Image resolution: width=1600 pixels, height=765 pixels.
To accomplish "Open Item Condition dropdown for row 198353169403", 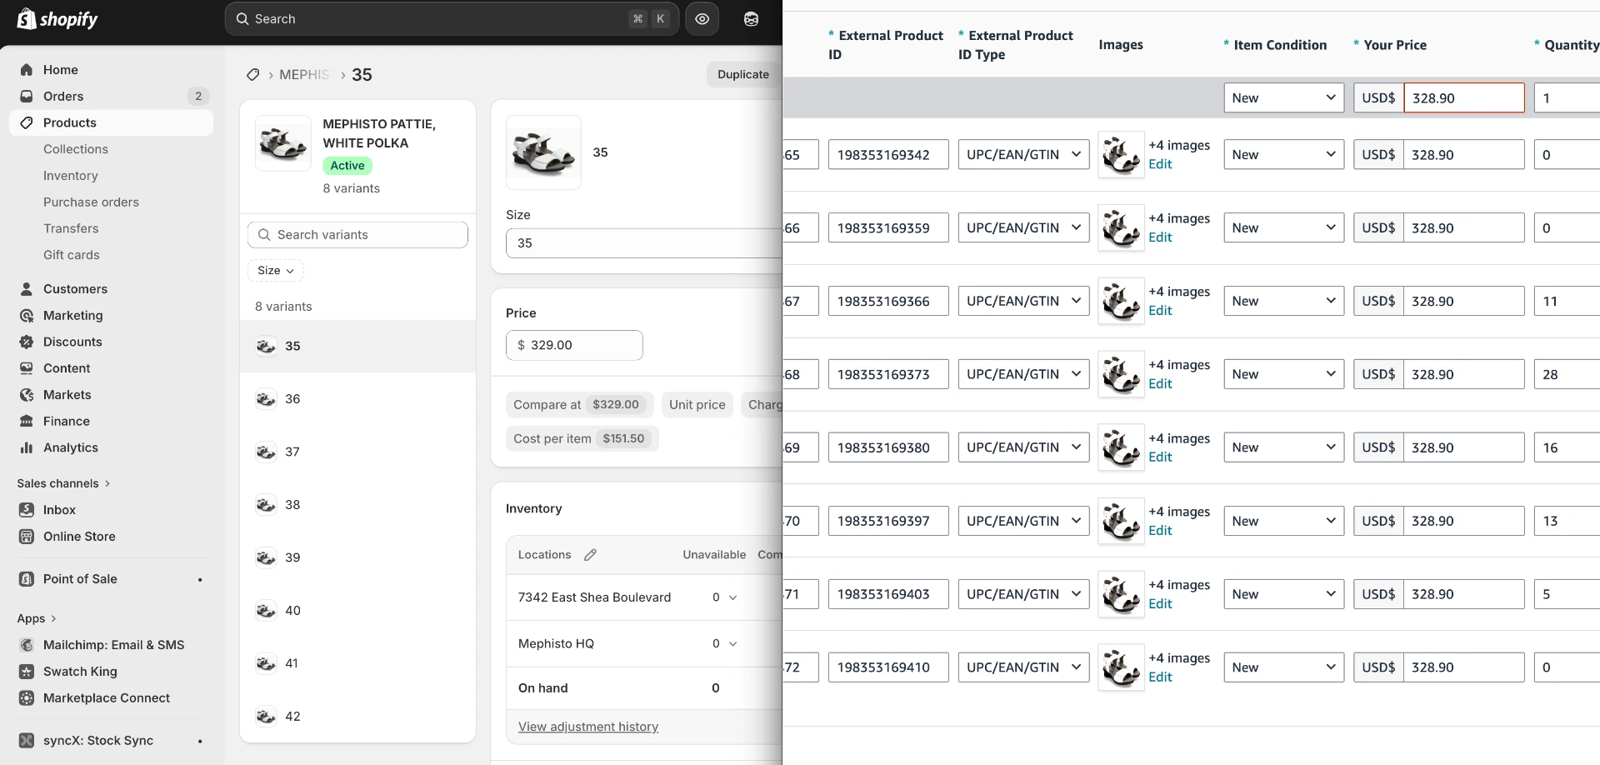I will [1283, 594].
